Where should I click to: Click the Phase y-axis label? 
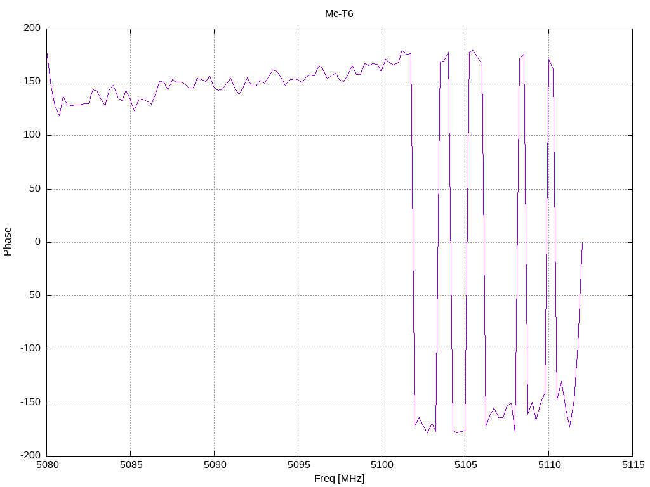8,242
